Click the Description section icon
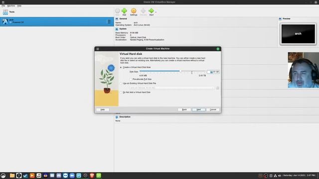The height and width of the screenshot is (179, 319). pos(117,117)
